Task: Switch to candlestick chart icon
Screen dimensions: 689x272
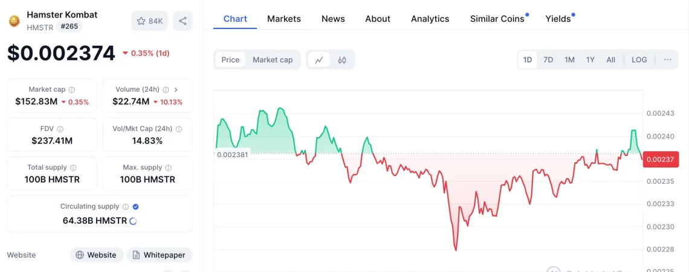Action: (x=342, y=60)
